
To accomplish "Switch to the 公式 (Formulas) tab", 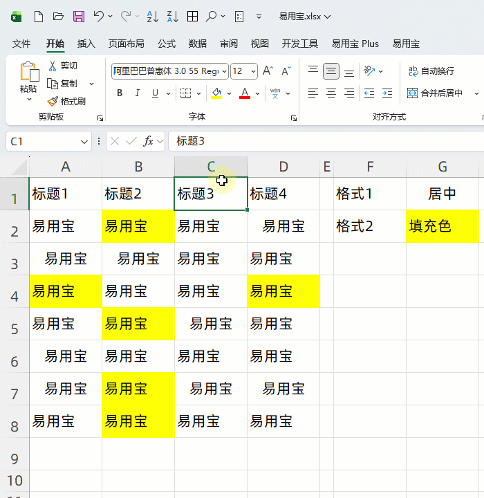I will coord(167,44).
